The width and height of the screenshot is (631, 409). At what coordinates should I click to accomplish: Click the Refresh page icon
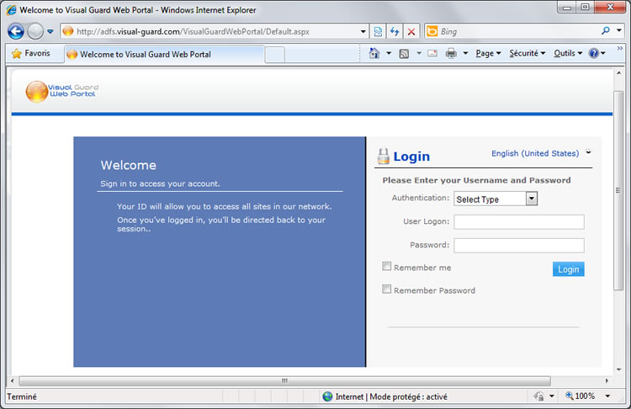pyautogui.click(x=394, y=32)
